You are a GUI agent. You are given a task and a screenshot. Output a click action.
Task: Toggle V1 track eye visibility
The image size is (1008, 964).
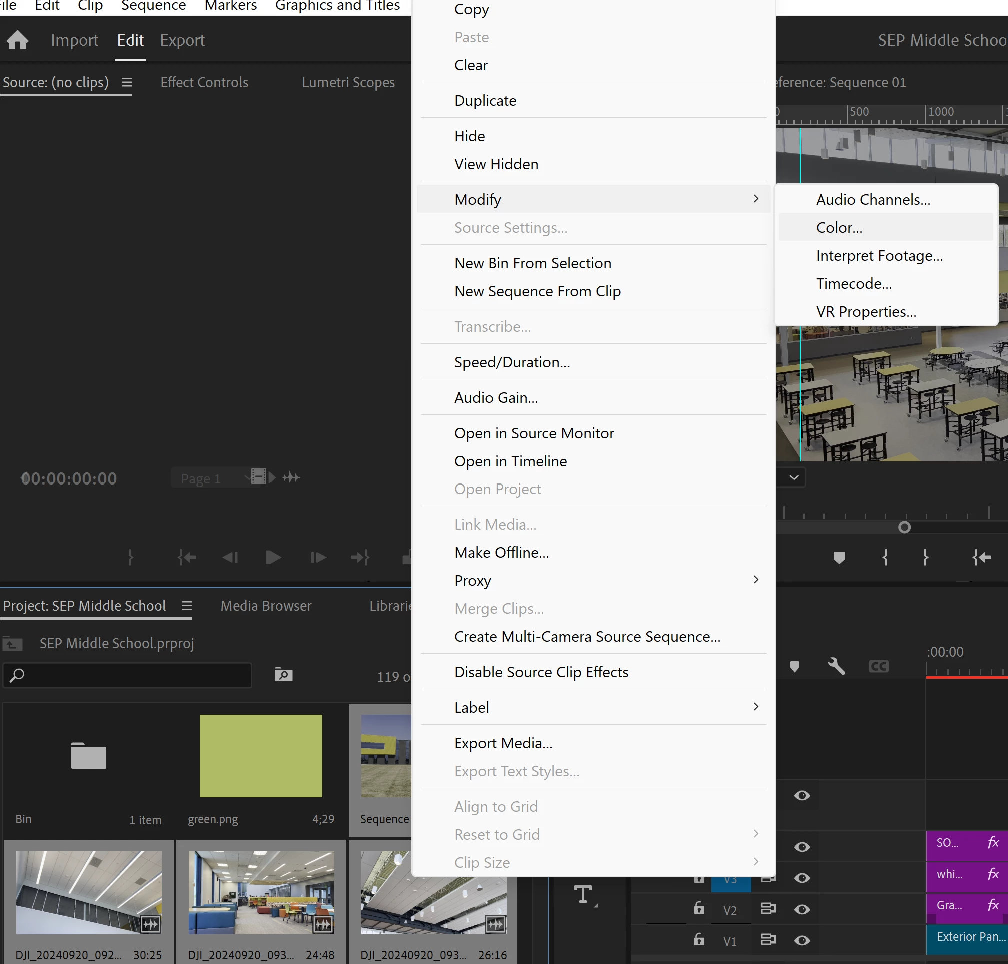click(802, 940)
